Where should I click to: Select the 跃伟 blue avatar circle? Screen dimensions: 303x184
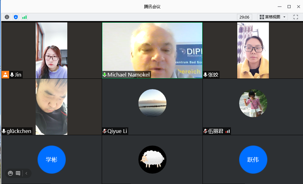[x=253, y=159]
